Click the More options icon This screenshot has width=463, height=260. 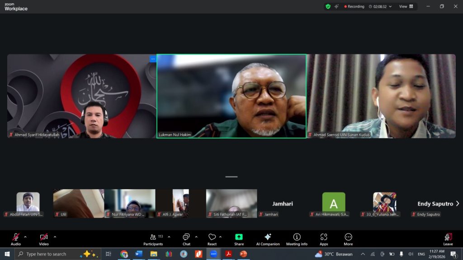[x=348, y=239]
